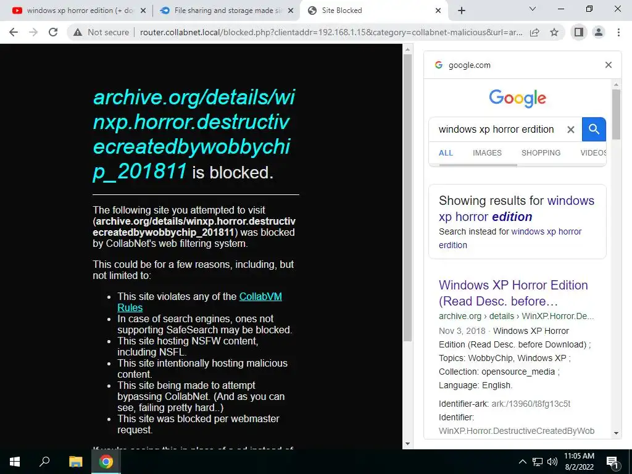Bookmark this tab with the star icon
The image size is (632, 474).
pos(554,32)
